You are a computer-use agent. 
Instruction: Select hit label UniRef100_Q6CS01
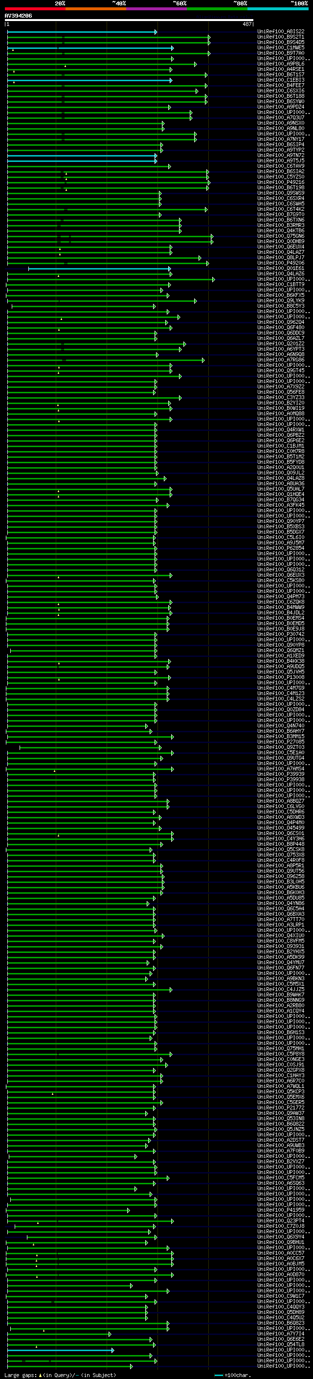281,834
